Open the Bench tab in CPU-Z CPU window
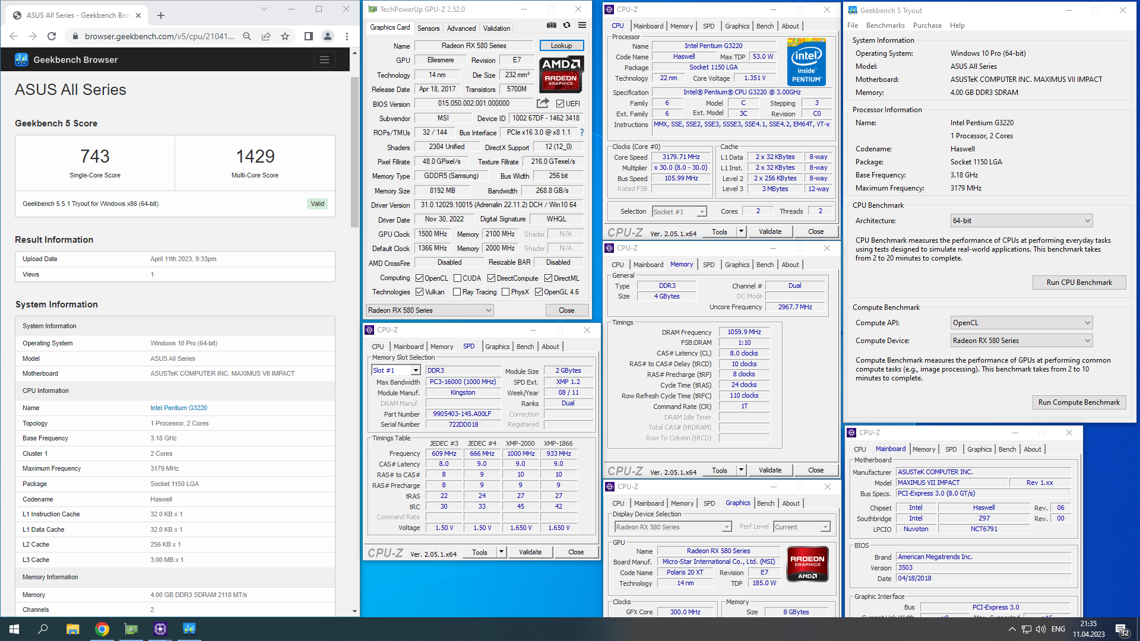 tap(765, 26)
